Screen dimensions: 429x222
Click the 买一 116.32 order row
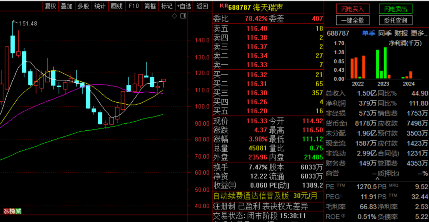[x=268, y=75]
